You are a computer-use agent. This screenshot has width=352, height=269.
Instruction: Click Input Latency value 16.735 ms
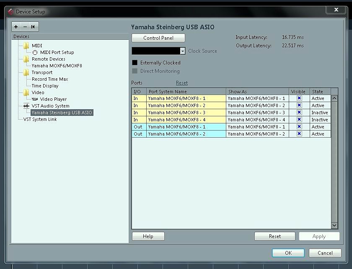tap(293, 37)
